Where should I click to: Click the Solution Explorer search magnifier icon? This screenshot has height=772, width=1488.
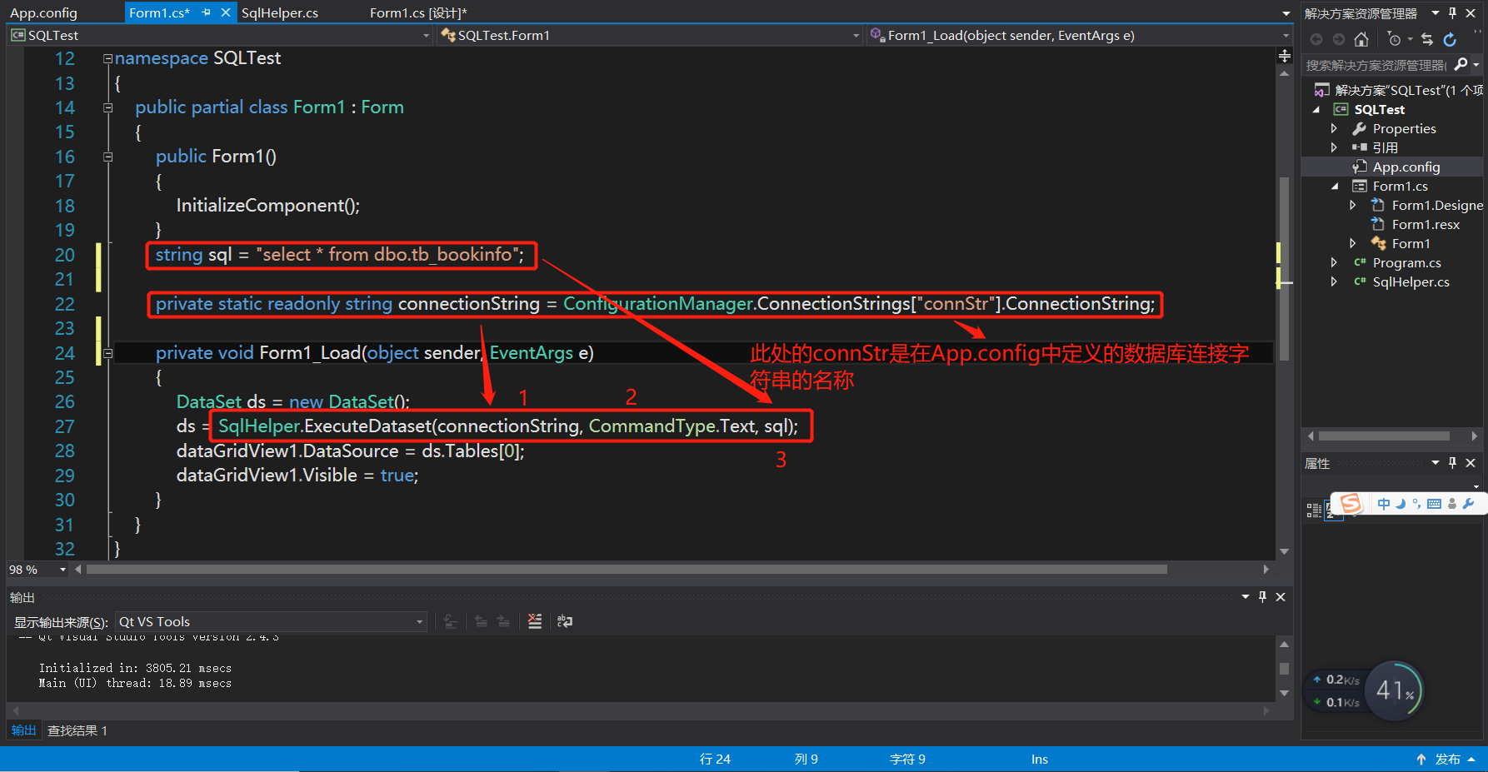tap(1461, 65)
